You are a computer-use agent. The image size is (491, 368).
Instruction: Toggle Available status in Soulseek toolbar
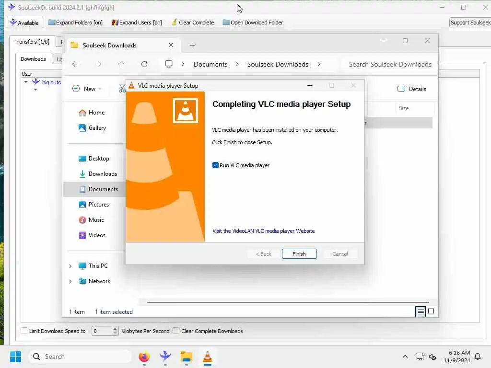(x=24, y=23)
